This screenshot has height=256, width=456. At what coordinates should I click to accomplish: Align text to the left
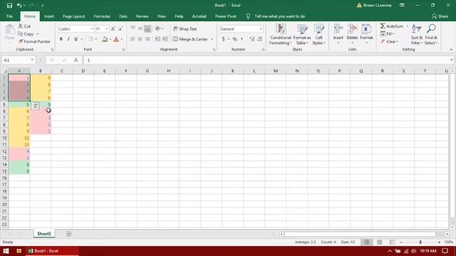tap(133, 39)
